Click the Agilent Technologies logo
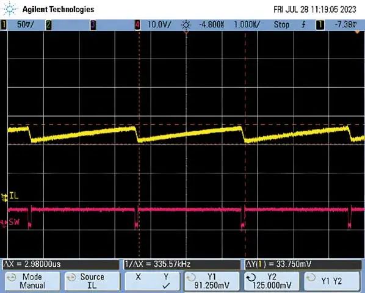The width and height of the screenshot is (365, 293). pos(48,9)
